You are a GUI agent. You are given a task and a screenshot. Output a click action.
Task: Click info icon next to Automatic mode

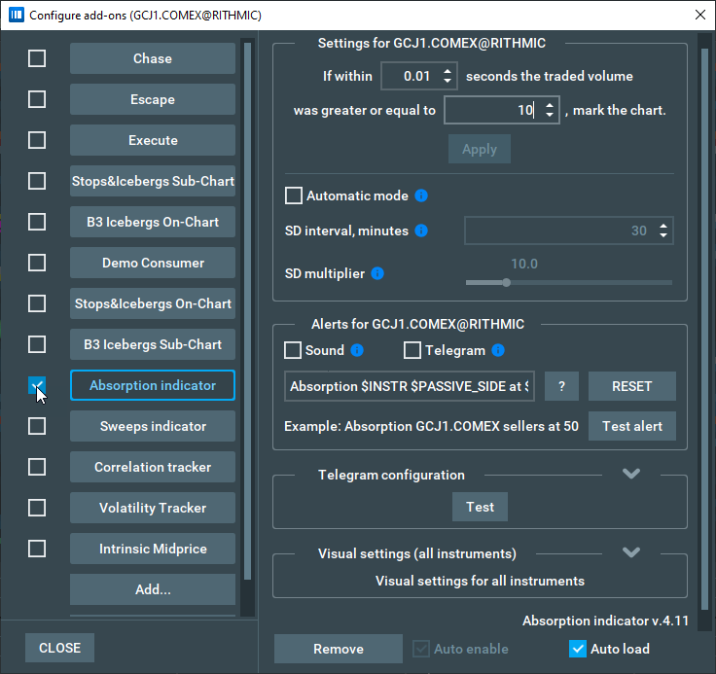tap(421, 195)
